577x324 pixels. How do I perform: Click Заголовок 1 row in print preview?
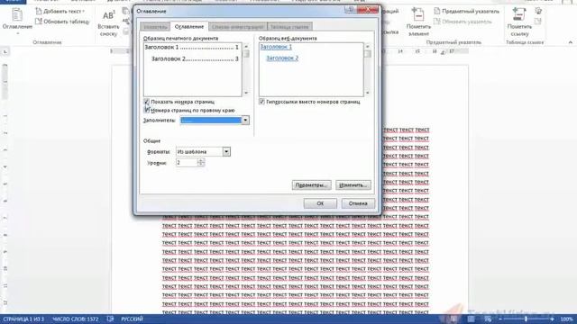click(191, 48)
